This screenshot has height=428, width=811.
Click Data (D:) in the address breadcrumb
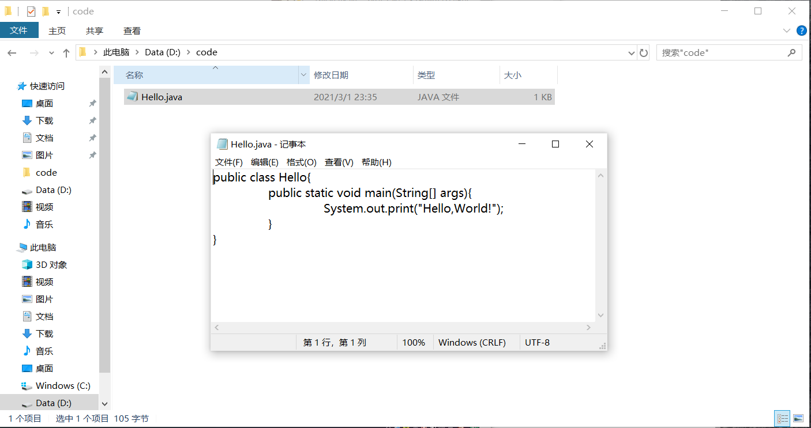[x=163, y=52]
